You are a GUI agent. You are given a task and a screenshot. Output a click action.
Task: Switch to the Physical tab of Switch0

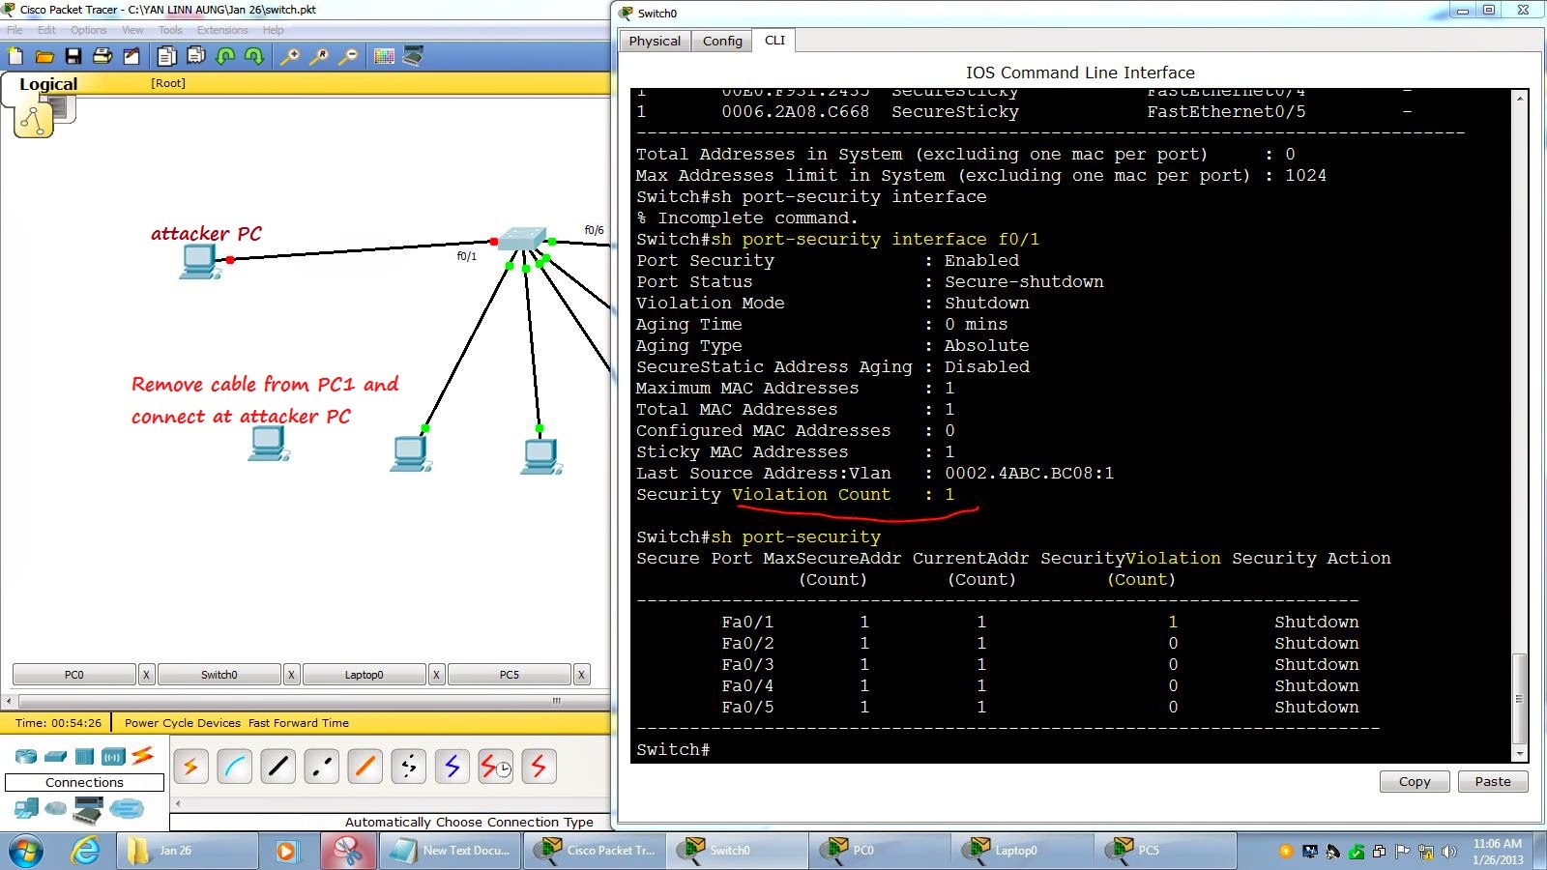point(655,41)
